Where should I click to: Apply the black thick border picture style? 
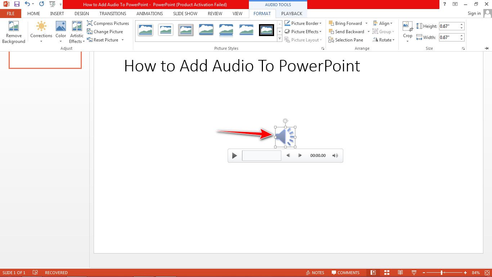click(267, 30)
